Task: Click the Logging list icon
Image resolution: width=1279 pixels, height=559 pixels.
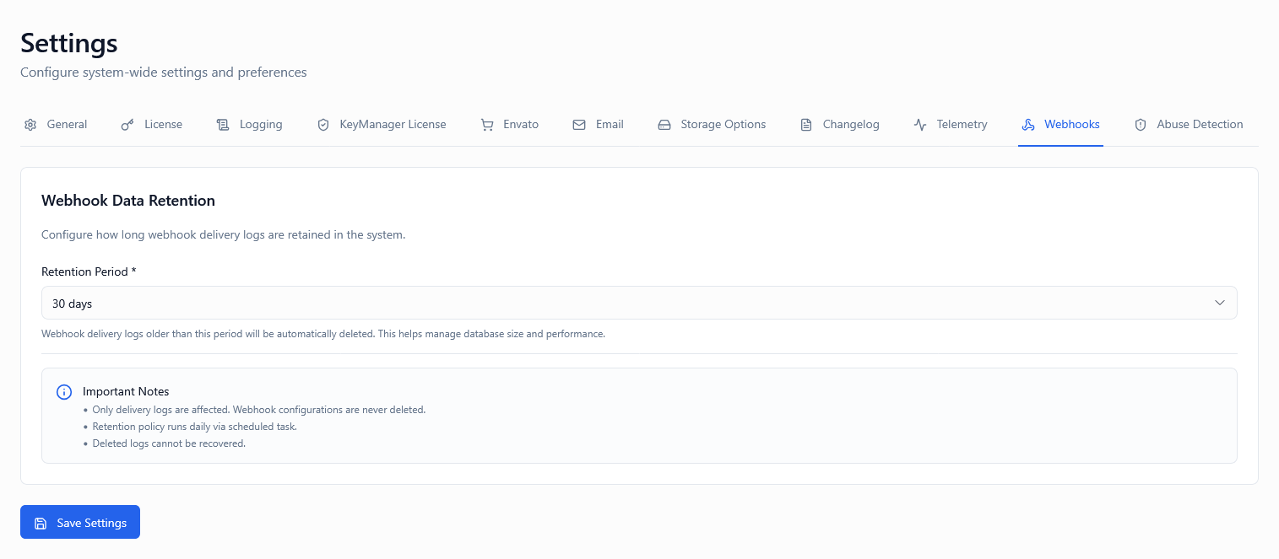Action: pyautogui.click(x=223, y=124)
